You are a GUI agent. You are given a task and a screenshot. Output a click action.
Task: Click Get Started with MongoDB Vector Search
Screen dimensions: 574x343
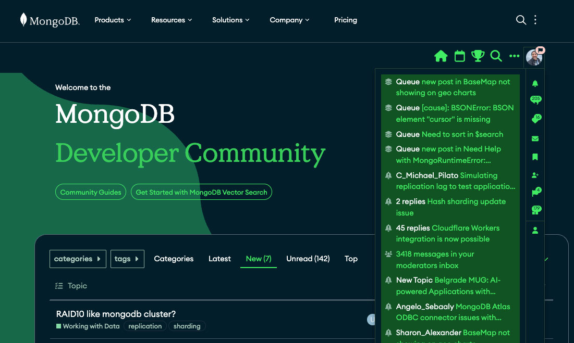coord(201,192)
